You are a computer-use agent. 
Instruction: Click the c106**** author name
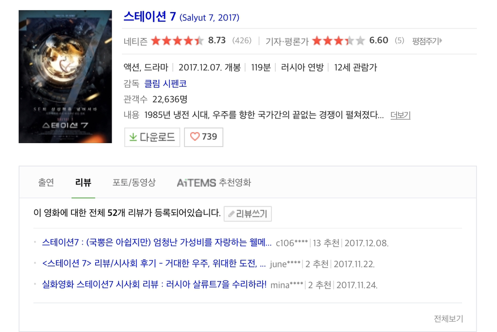[292, 243]
